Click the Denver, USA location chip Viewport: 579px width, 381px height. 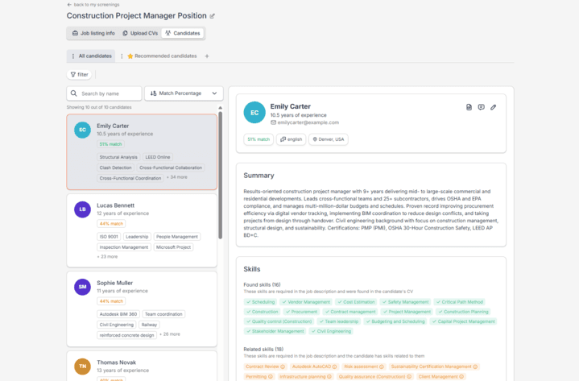pos(329,139)
